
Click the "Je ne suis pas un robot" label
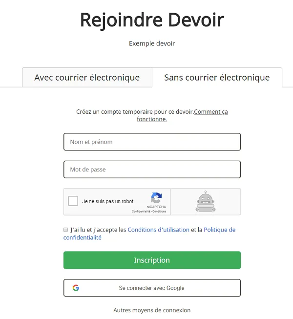(108, 201)
